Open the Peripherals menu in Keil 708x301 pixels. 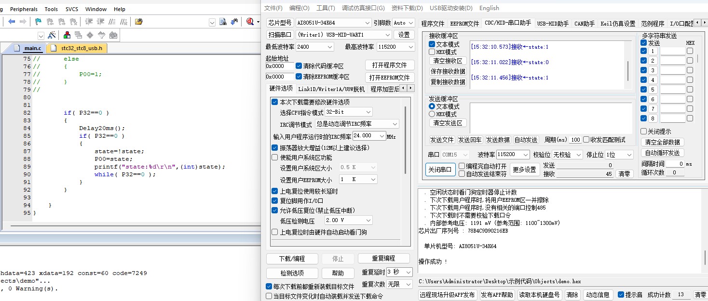(x=24, y=9)
